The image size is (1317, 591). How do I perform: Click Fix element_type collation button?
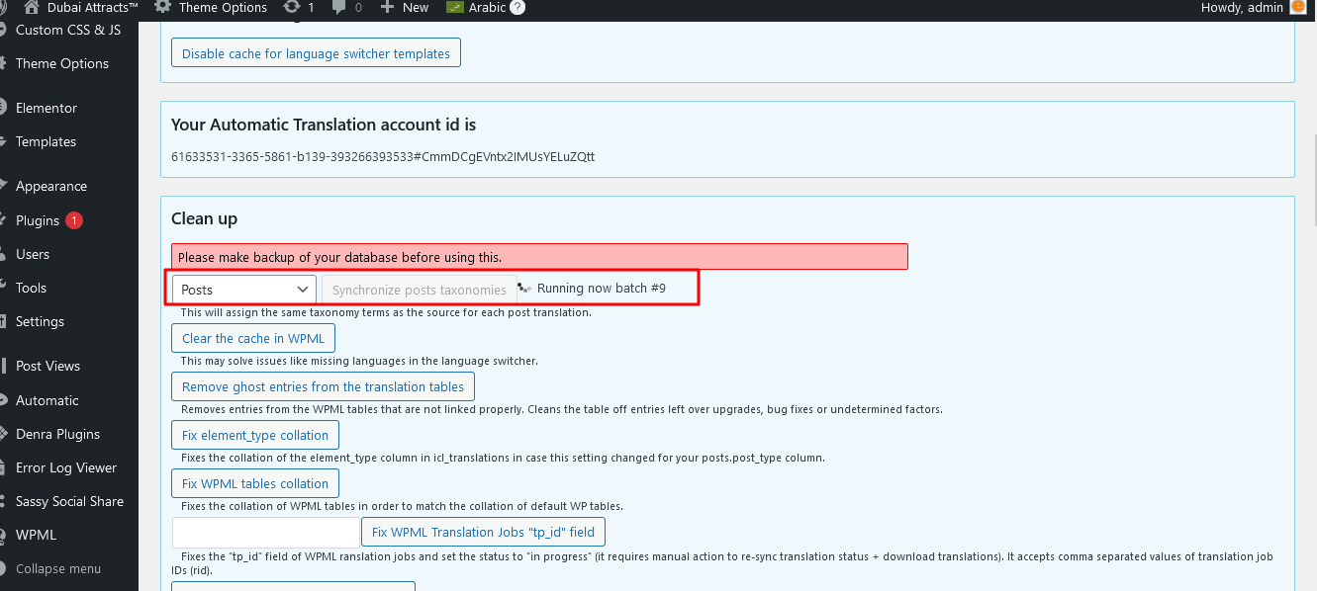(x=255, y=435)
